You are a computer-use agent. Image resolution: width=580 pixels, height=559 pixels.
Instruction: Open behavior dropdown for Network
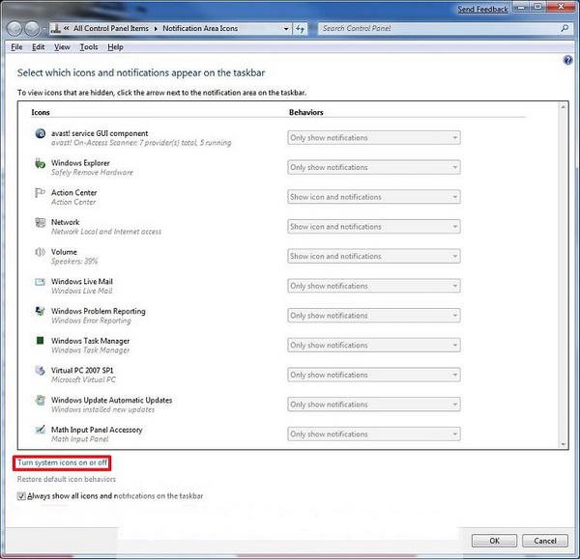(373, 227)
